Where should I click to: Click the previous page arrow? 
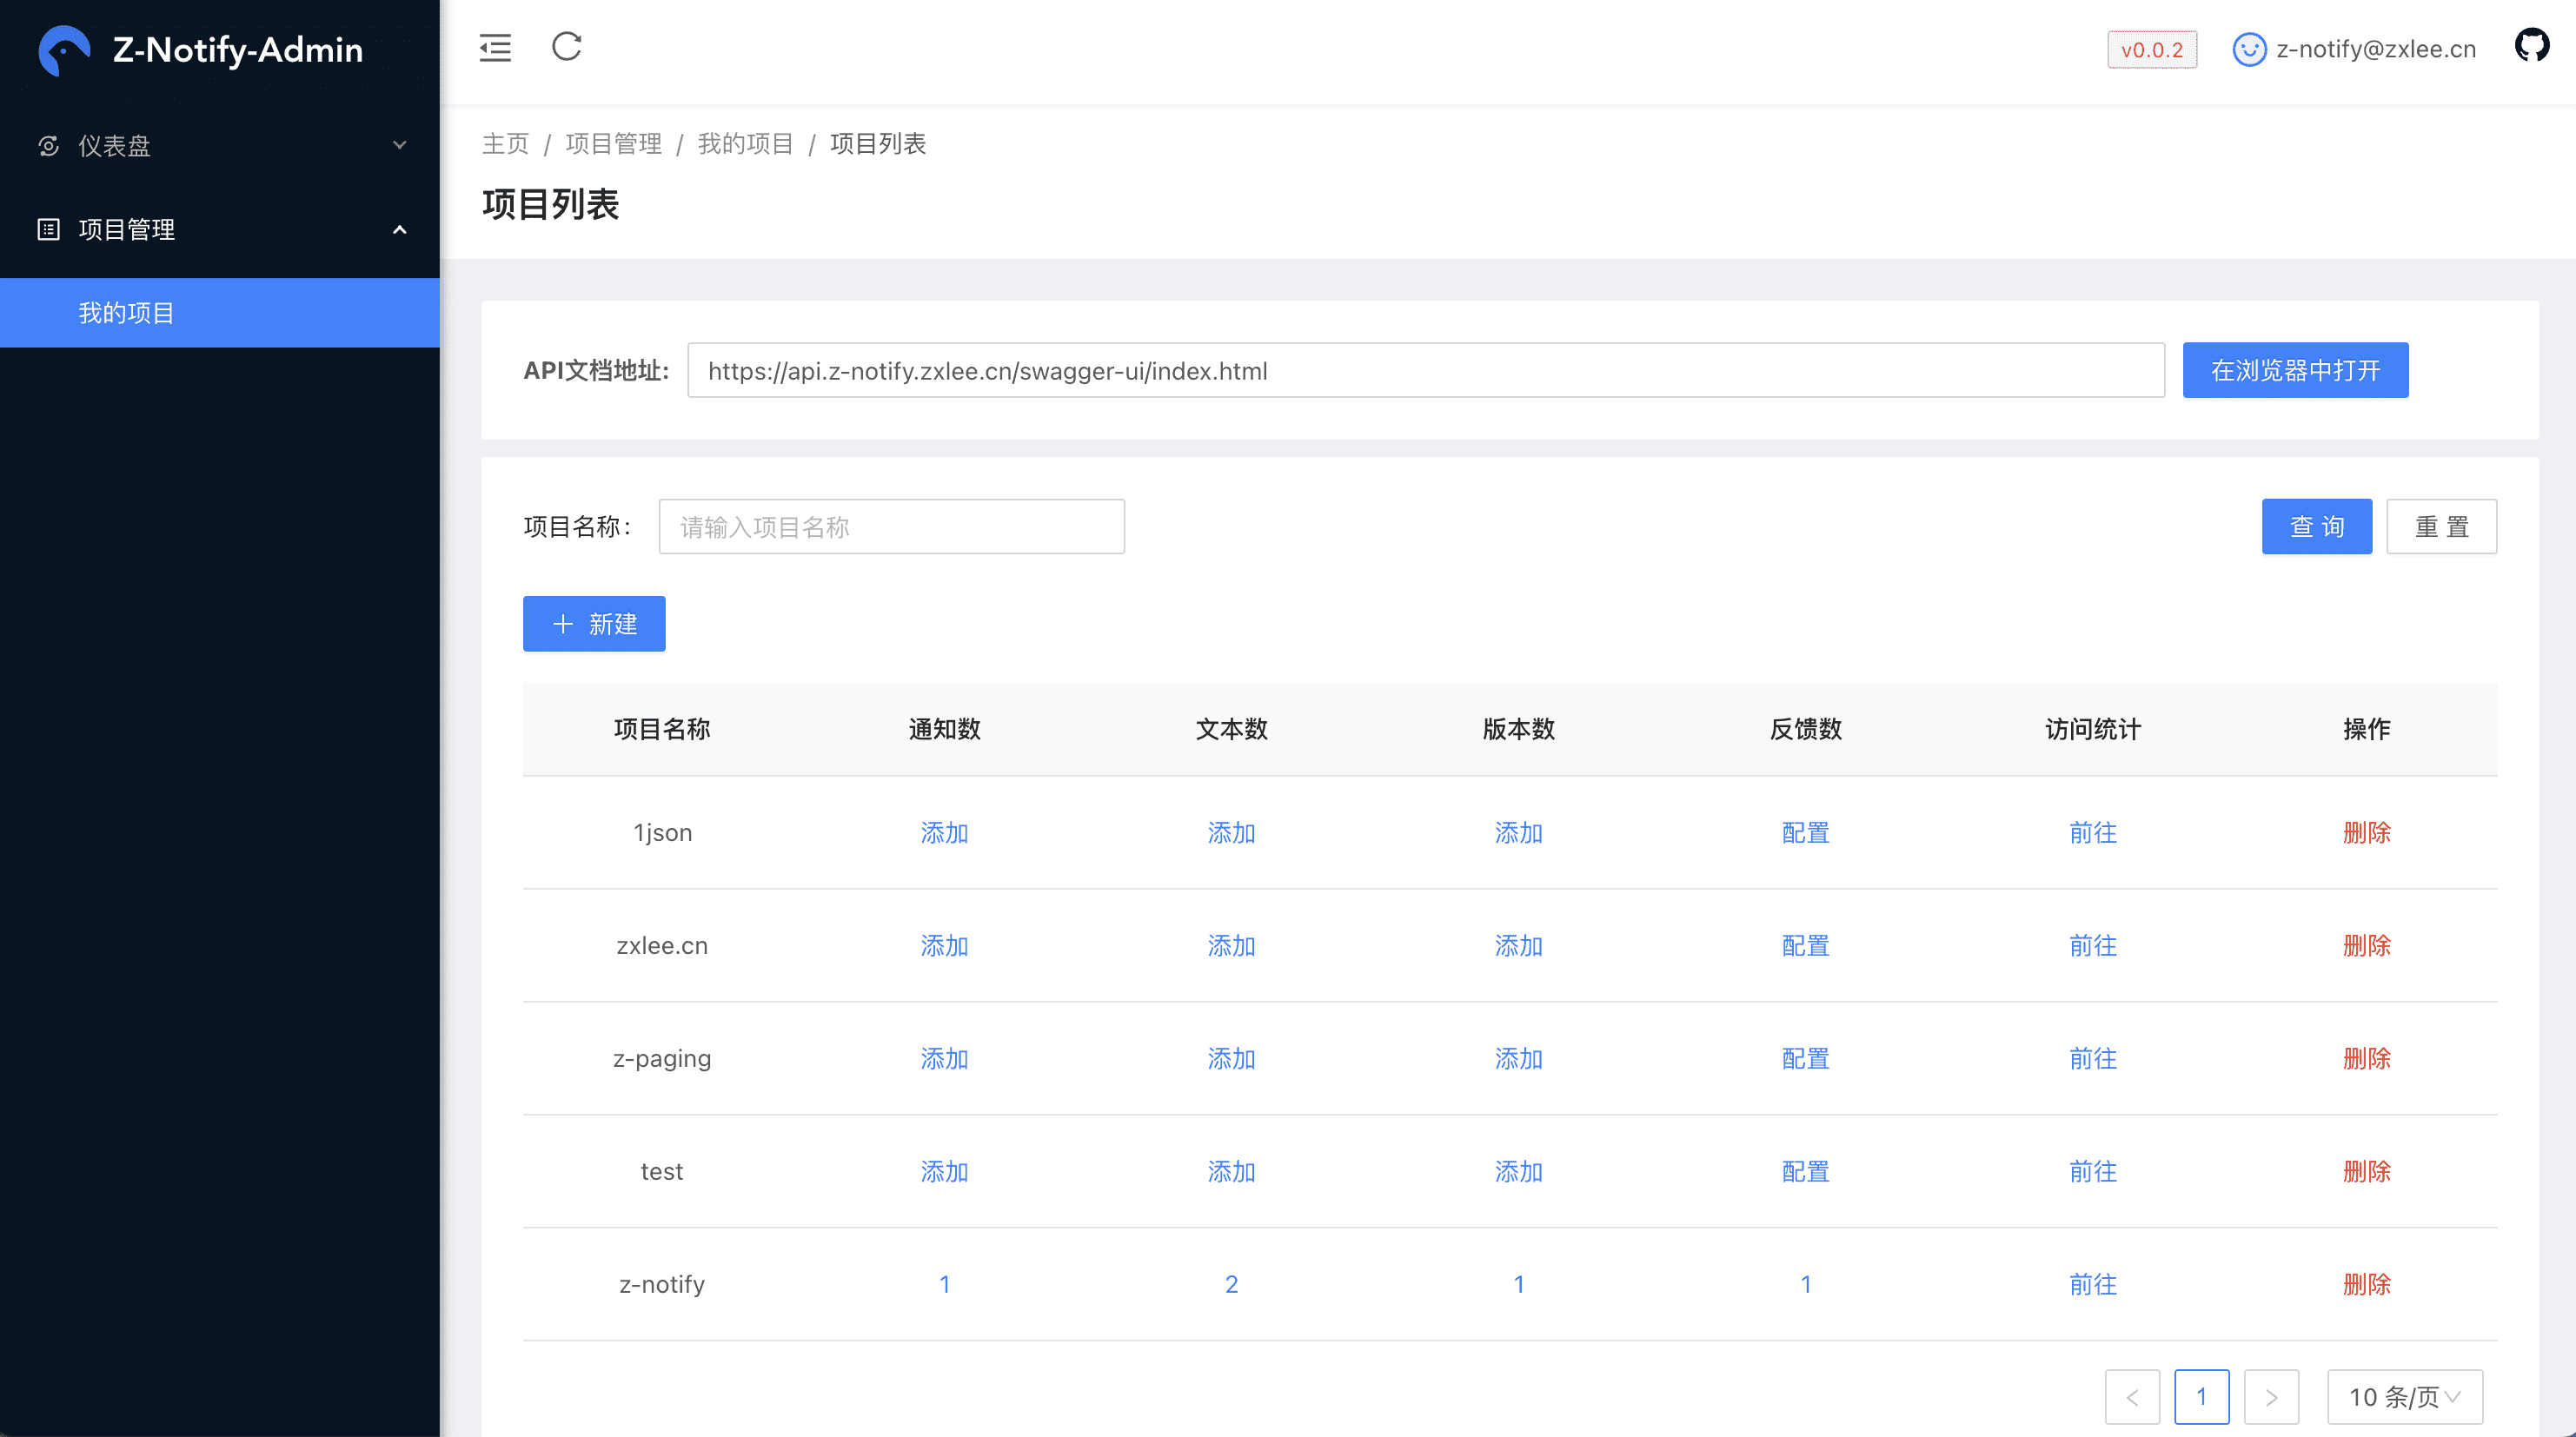[x=2132, y=1396]
